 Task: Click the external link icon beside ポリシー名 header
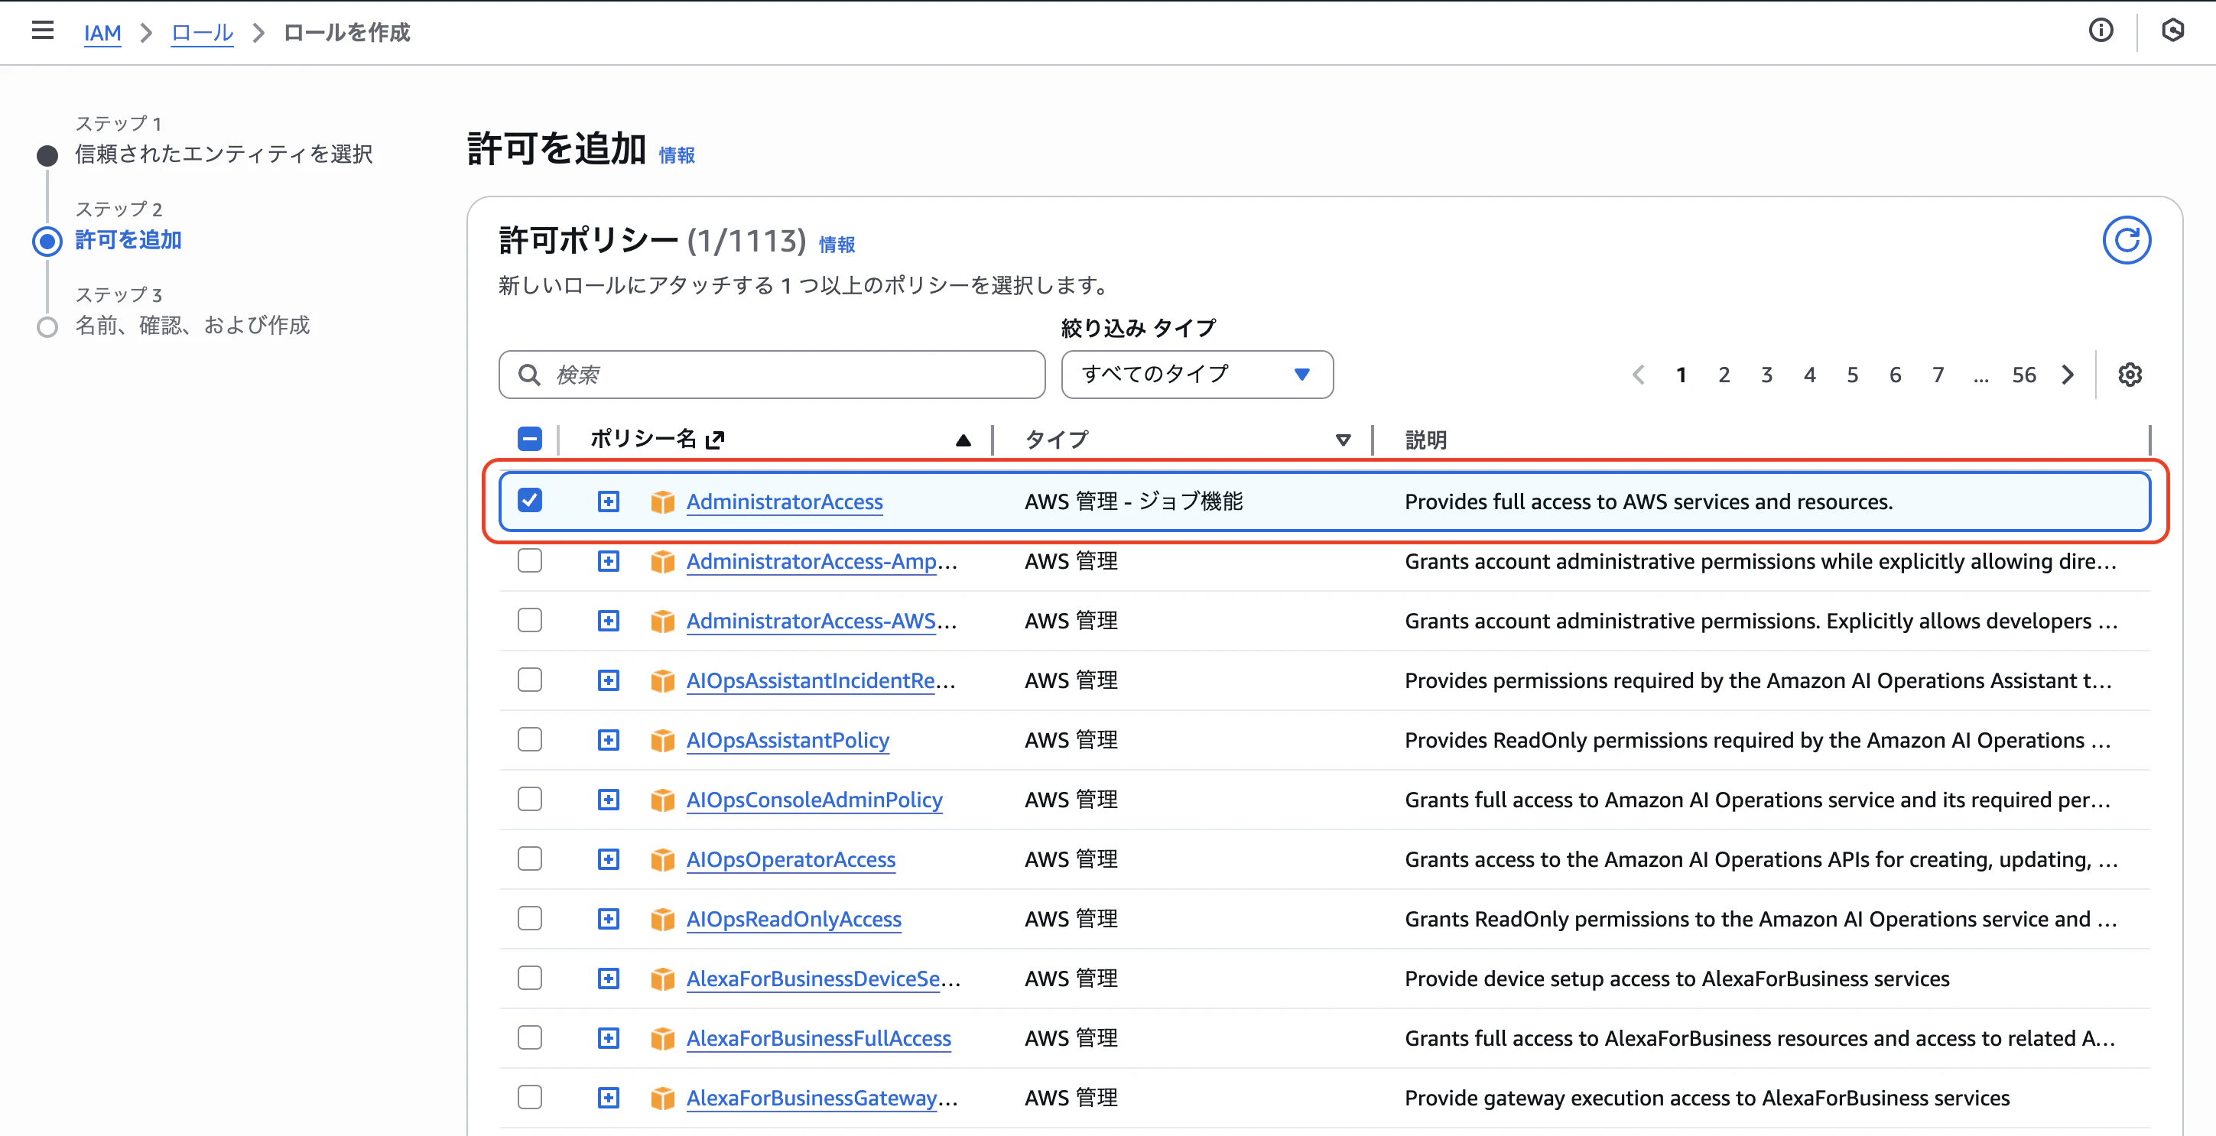pyautogui.click(x=716, y=439)
